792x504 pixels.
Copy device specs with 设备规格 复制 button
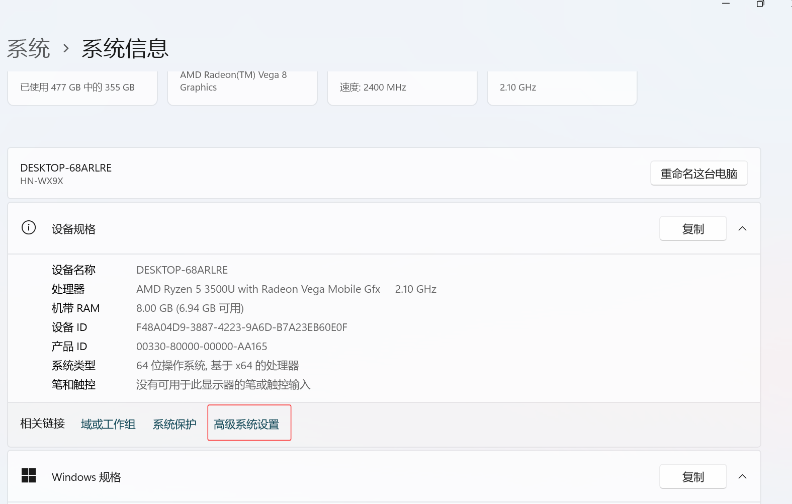693,229
